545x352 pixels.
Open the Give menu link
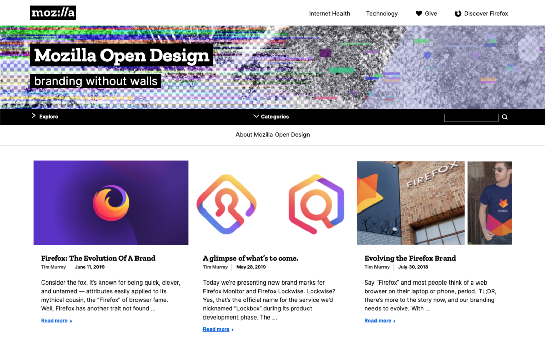coord(431,14)
